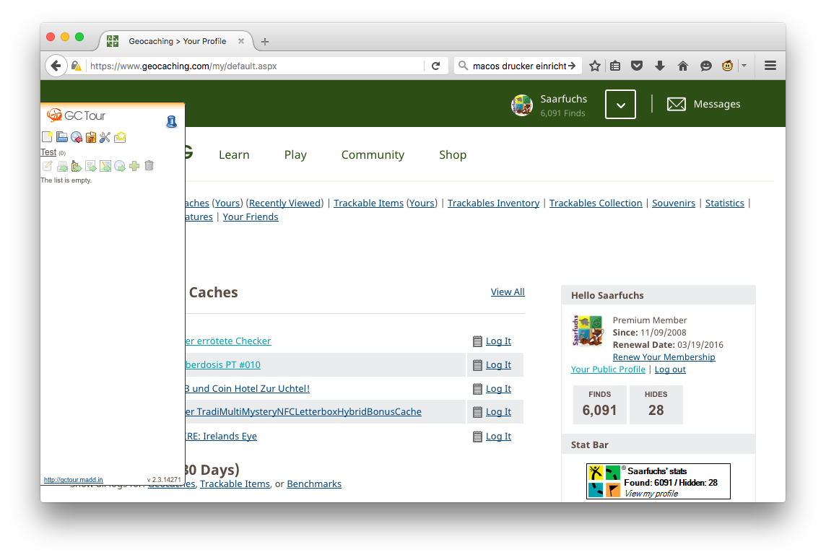Click View All beside Caches heading

click(508, 292)
